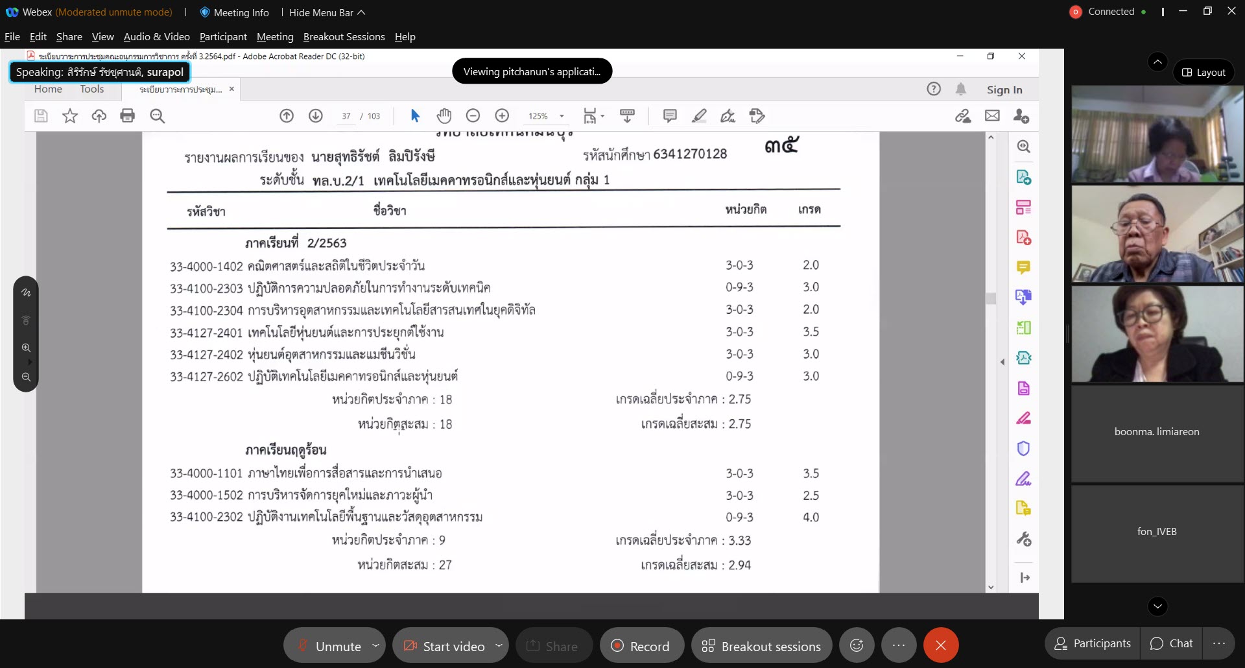This screenshot has height=668, width=1245.
Task: Click the Webex zoom in icon on left panel
Action: pos(26,348)
